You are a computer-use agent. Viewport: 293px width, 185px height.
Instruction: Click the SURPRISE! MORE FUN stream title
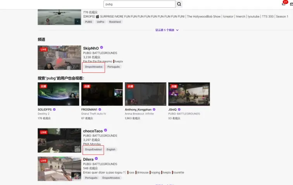pyautogui.click(x=186, y=16)
